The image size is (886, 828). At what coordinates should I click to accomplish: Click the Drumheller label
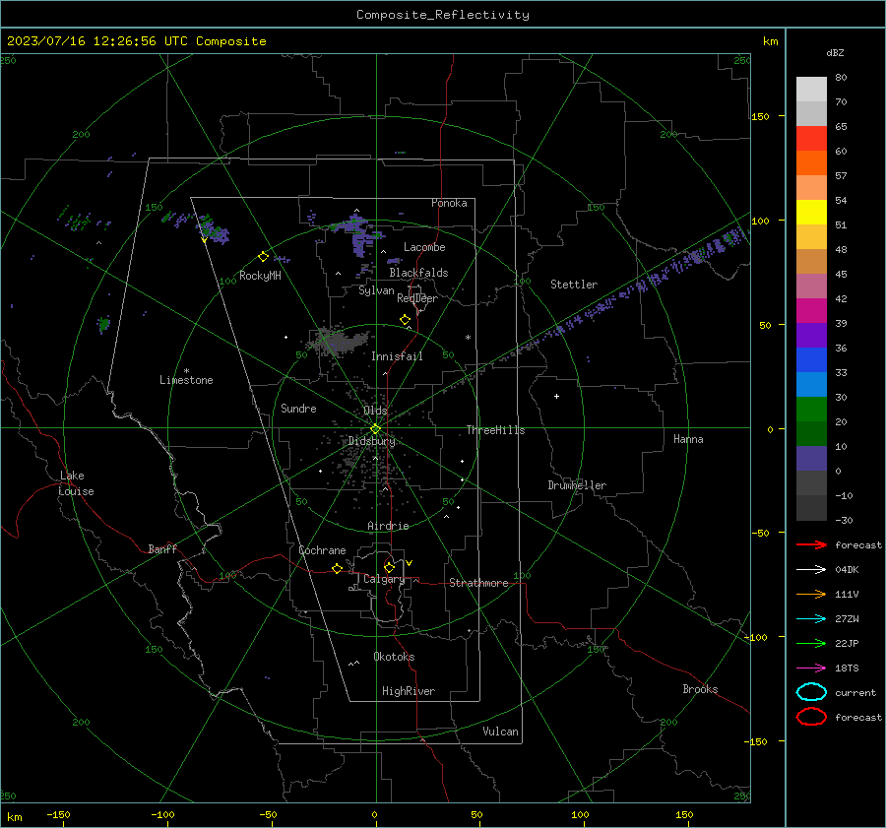point(577,485)
